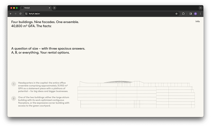Minimize the window with yellow button
The width and height of the screenshot is (211, 127).
pyautogui.click(x=14, y=8)
